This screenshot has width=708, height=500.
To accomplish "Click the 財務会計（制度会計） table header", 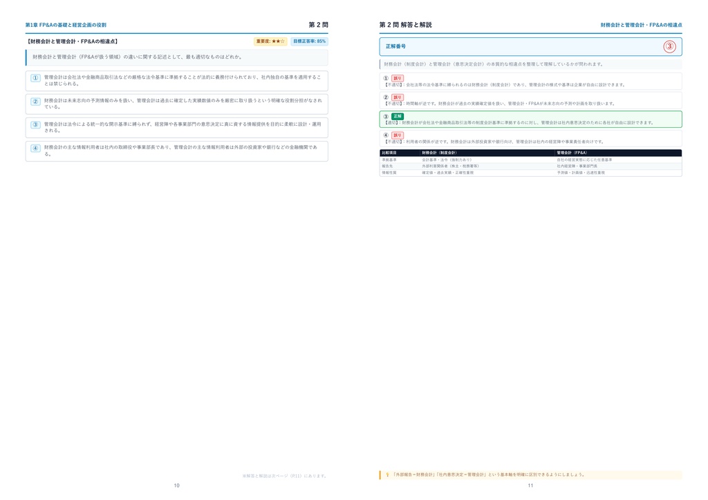I will coord(439,153).
